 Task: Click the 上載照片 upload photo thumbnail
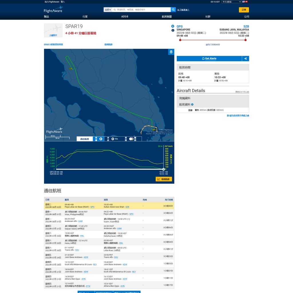[53, 30]
